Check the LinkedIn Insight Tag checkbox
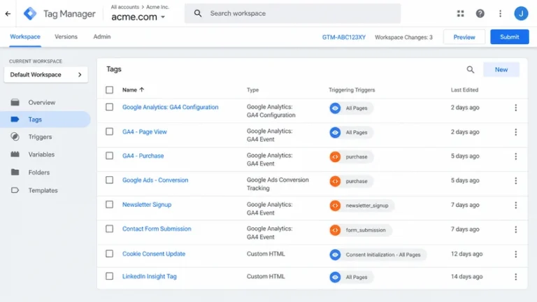The width and height of the screenshot is (537, 302). (109, 276)
